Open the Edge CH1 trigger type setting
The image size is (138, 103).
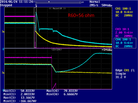[x=125, y=70]
